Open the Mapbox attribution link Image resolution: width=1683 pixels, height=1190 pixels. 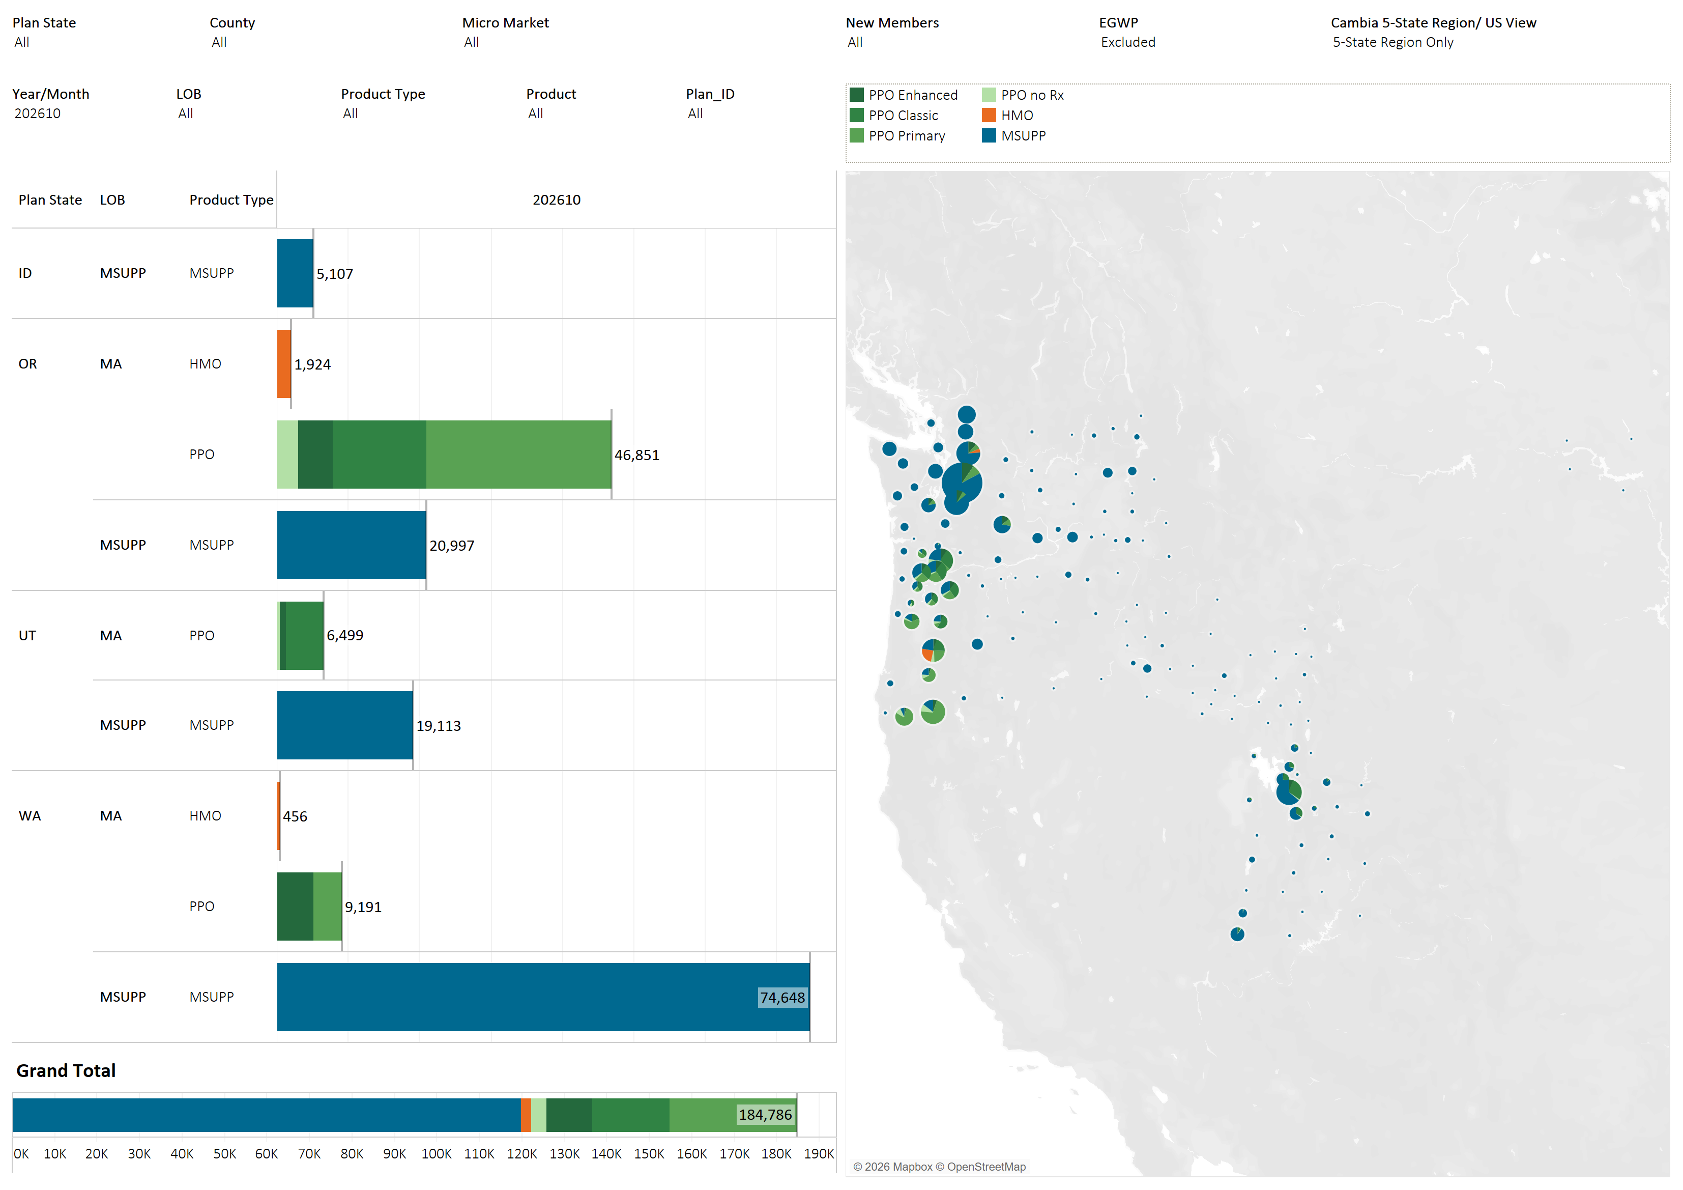(892, 1167)
